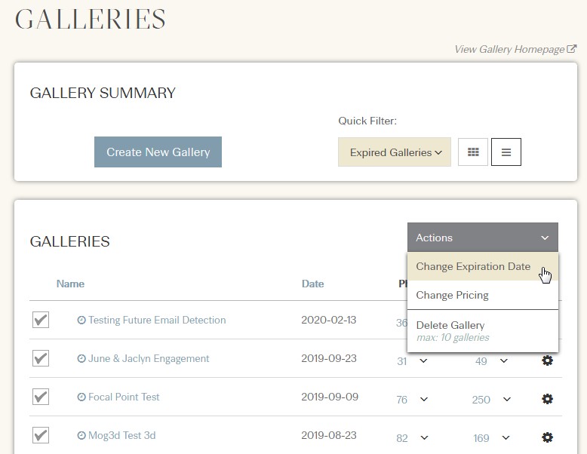Click clock icon beside Focal Point Test
Screen dimensions: 587x454
81,397
